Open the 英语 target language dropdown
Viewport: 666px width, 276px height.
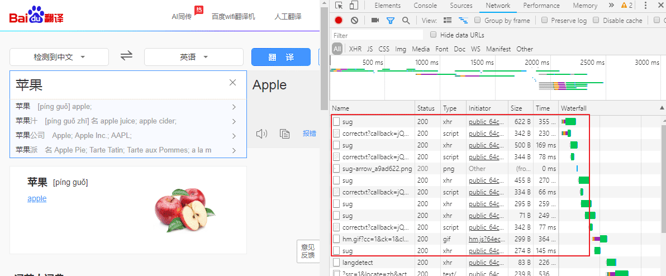[x=194, y=57]
